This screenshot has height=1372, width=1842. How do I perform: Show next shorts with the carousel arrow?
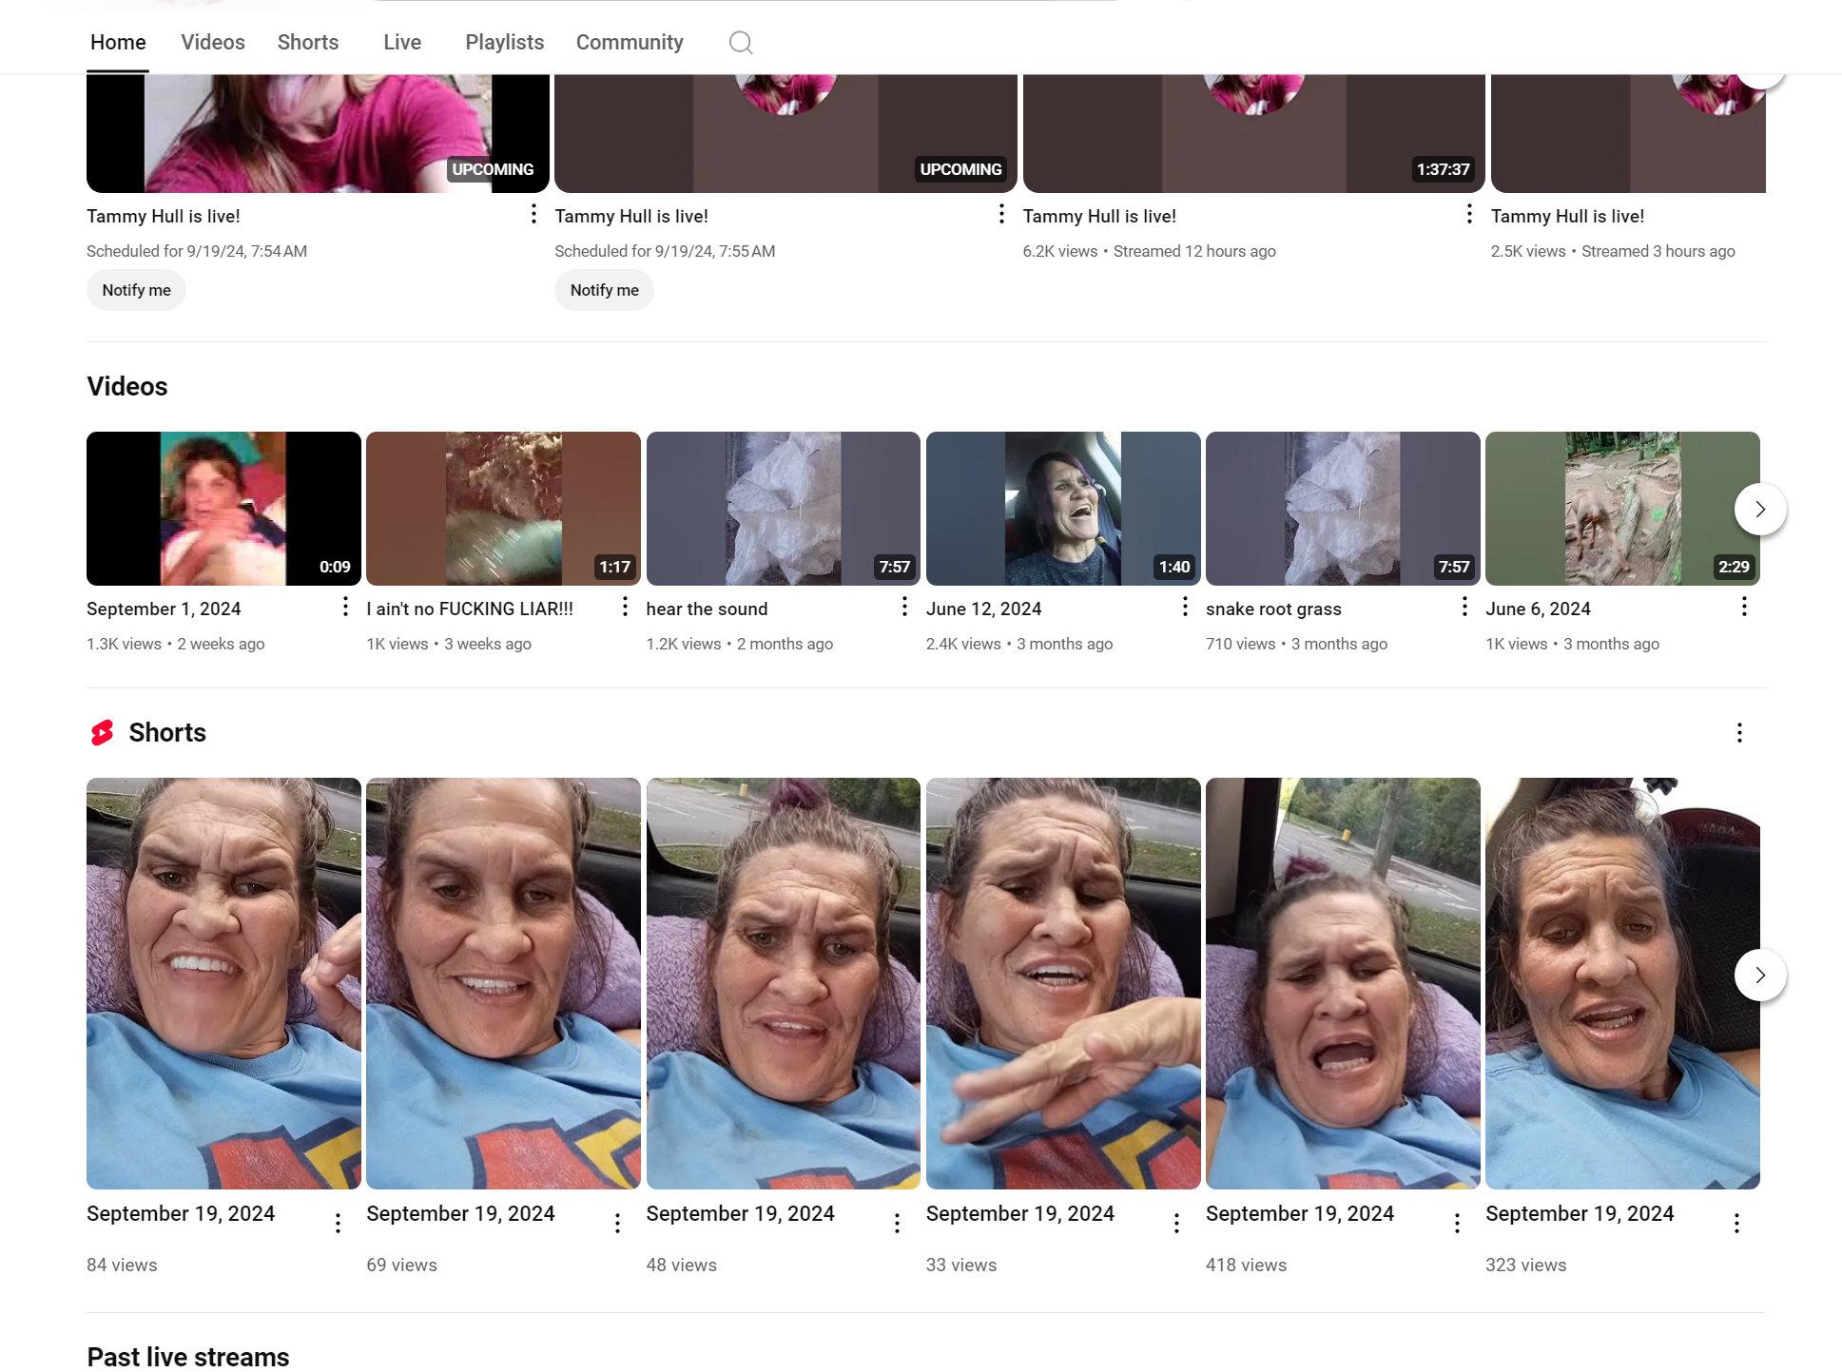[x=1760, y=976]
